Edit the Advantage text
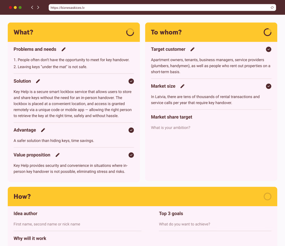This screenshot has height=246, width=285. pos(43,130)
